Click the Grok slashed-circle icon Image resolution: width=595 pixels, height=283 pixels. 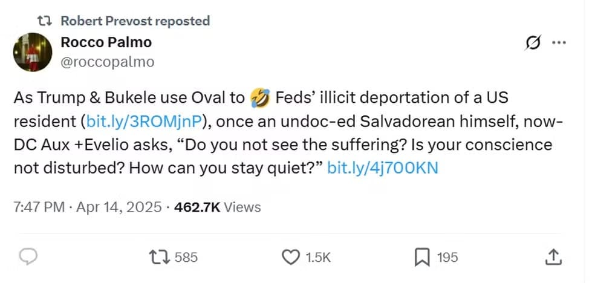pyautogui.click(x=533, y=43)
